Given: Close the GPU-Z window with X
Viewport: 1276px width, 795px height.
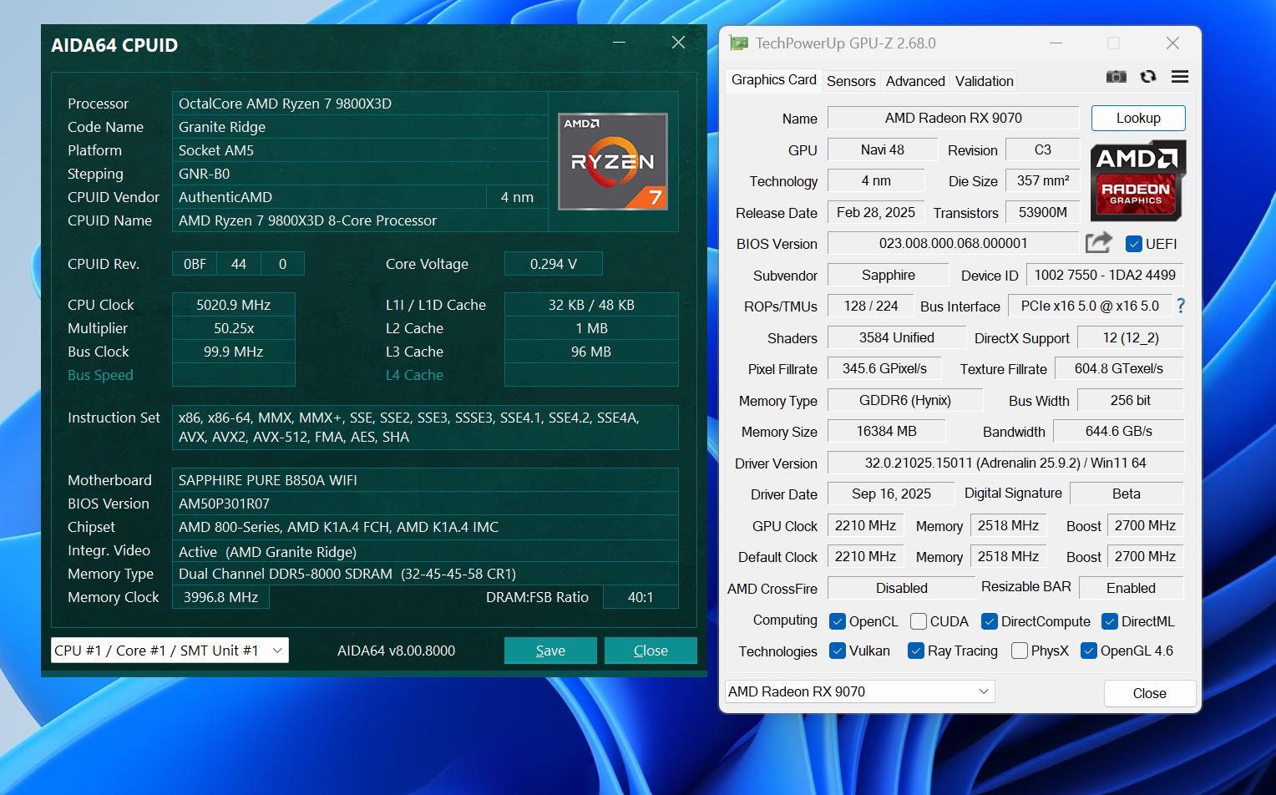Looking at the screenshot, I should pos(1172,43).
